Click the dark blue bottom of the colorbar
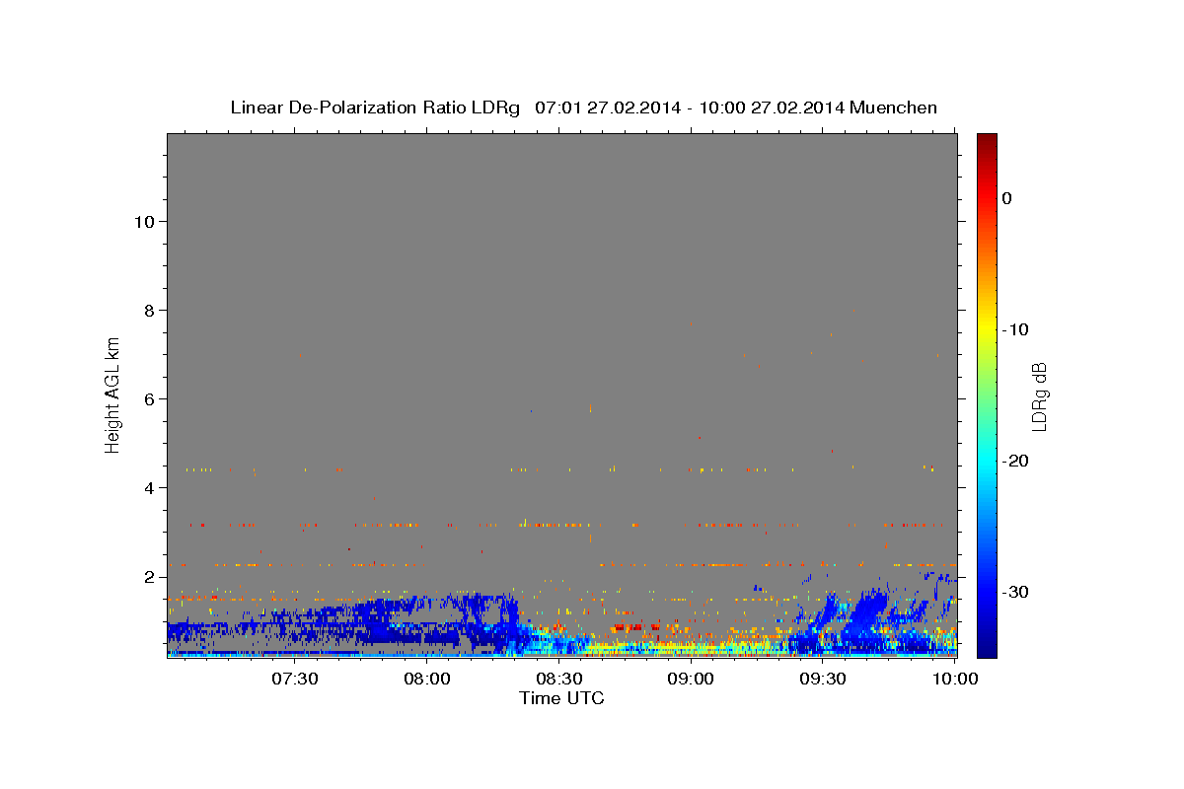This screenshot has width=1184, height=789. click(987, 649)
